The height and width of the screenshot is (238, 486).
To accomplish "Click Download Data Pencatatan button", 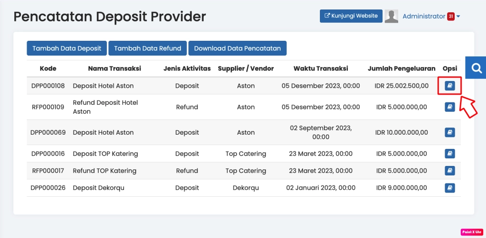I will (237, 48).
